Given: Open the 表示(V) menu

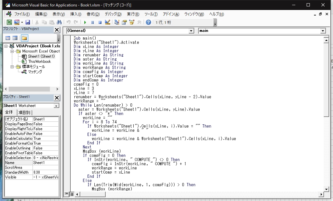Looking at the screenshot, I should [x=59, y=14].
